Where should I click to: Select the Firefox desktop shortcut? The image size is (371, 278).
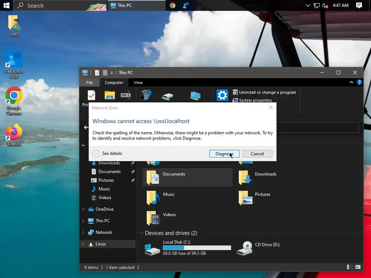pyautogui.click(x=14, y=135)
